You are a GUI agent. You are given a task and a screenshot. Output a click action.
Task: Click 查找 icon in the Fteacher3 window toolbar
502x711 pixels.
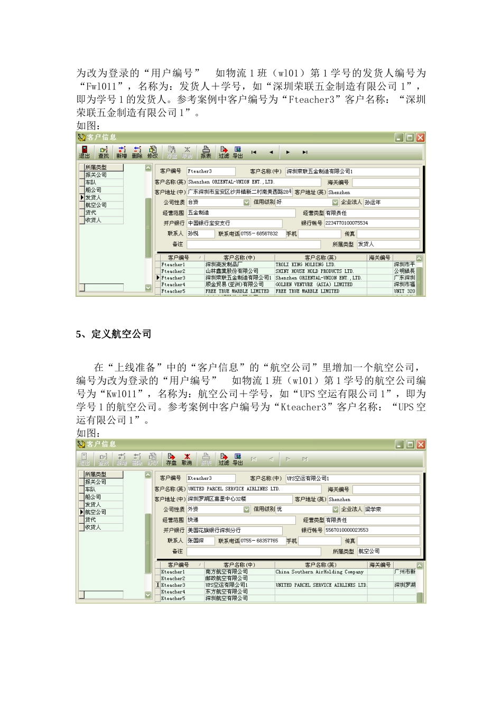[x=103, y=152]
